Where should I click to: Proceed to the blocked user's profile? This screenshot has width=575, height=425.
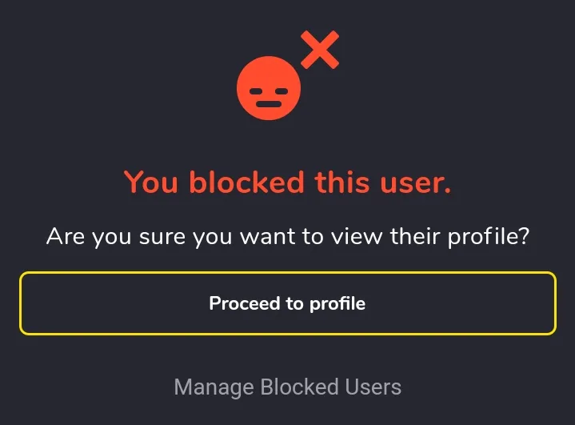[288, 303]
